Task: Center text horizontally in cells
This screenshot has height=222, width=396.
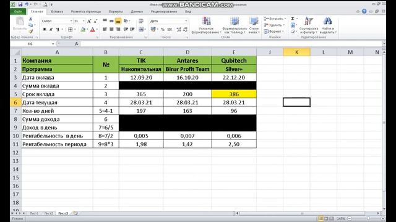Action: coord(111,30)
